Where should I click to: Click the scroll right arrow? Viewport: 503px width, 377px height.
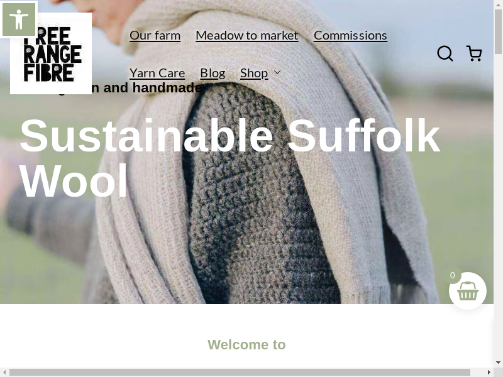point(489,372)
